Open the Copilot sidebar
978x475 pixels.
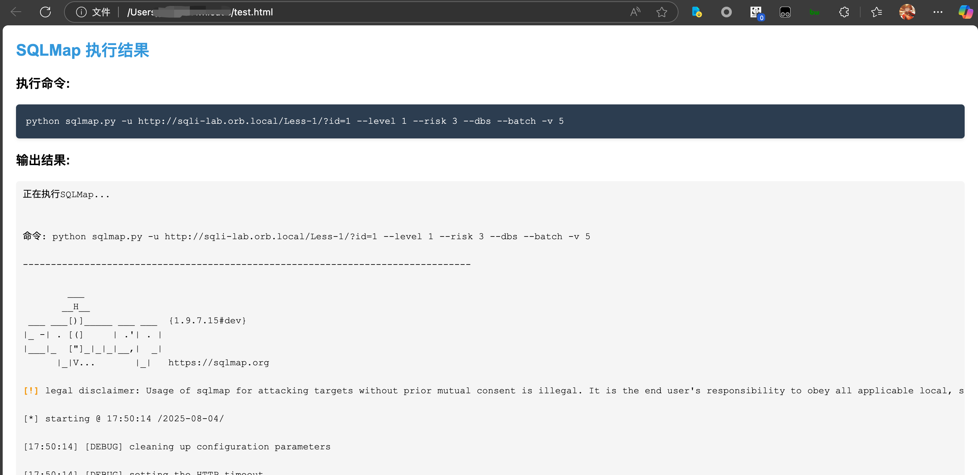pyautogui.click(x=965, y=12)
